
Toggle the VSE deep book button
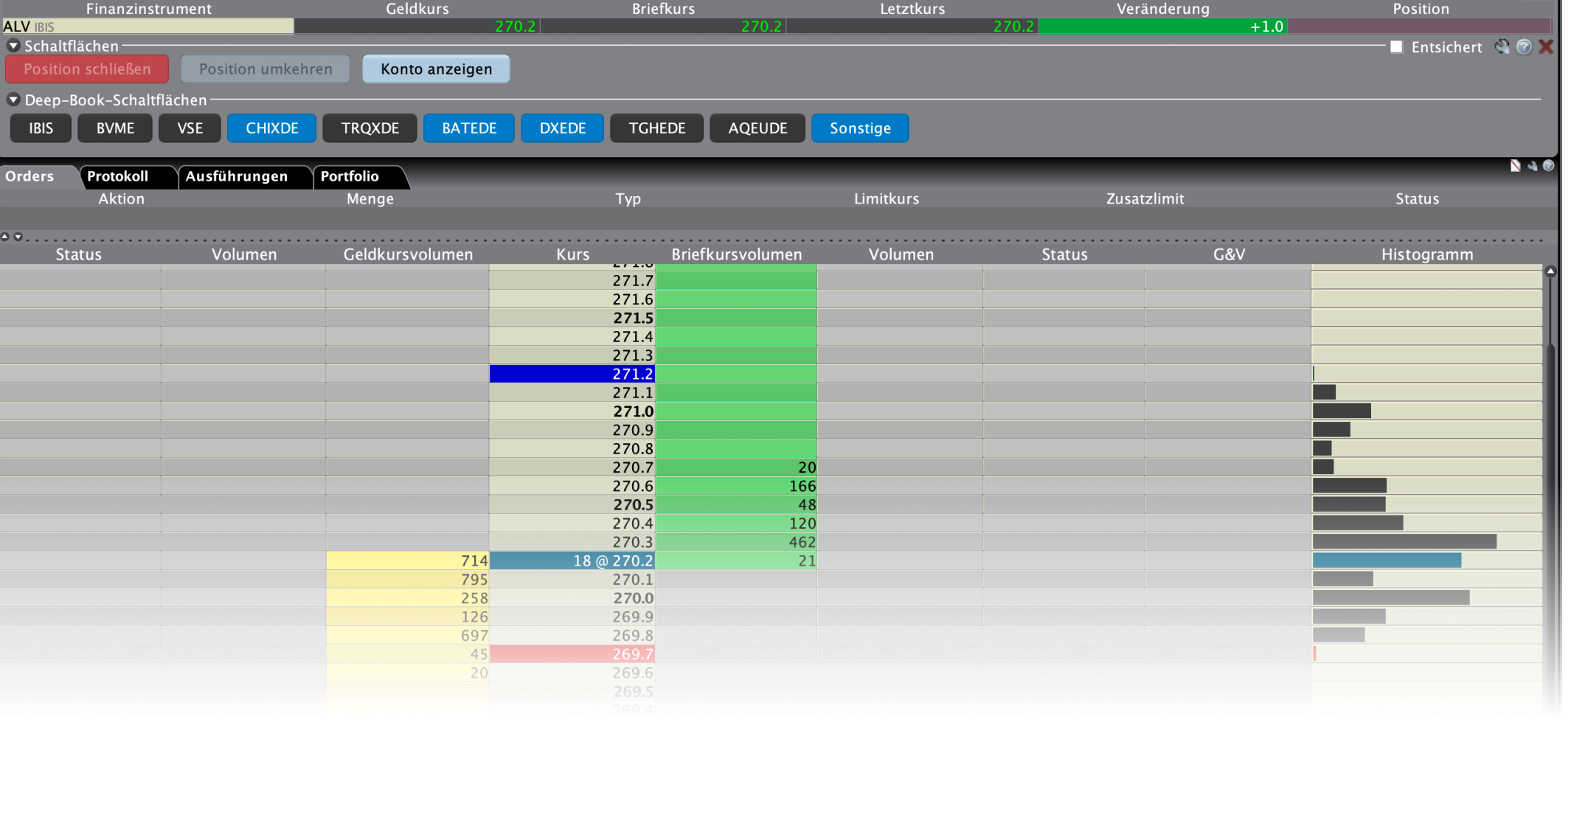click(190, 128)
